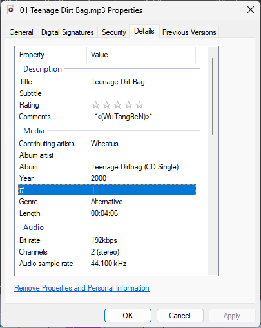Viewport: 261px width, 328px height.
Task: Click the Genre value Alternative
Action: [107, 202]
